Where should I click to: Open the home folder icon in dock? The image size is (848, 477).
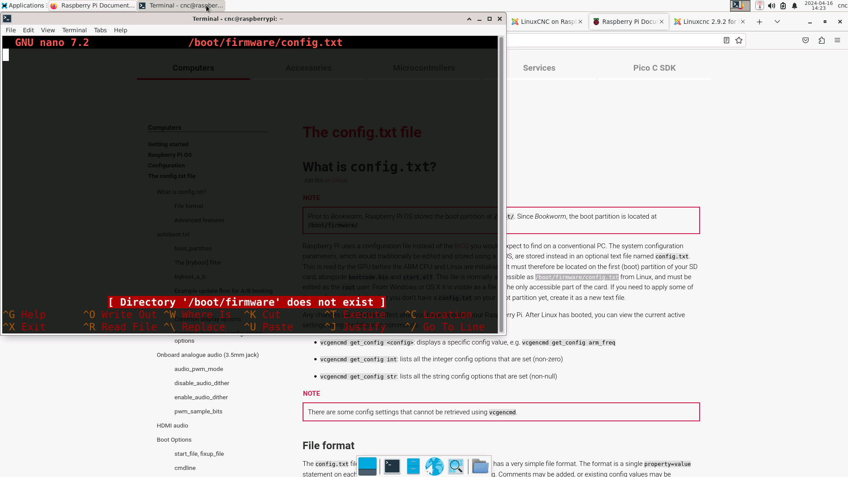coord(480,466)
